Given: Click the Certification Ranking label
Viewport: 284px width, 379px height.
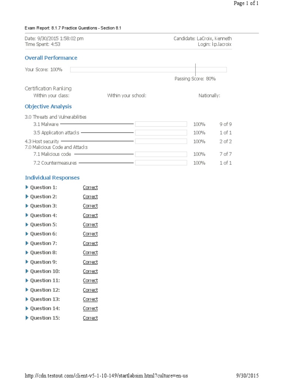Looking at the screenshot, I should 48,89.
